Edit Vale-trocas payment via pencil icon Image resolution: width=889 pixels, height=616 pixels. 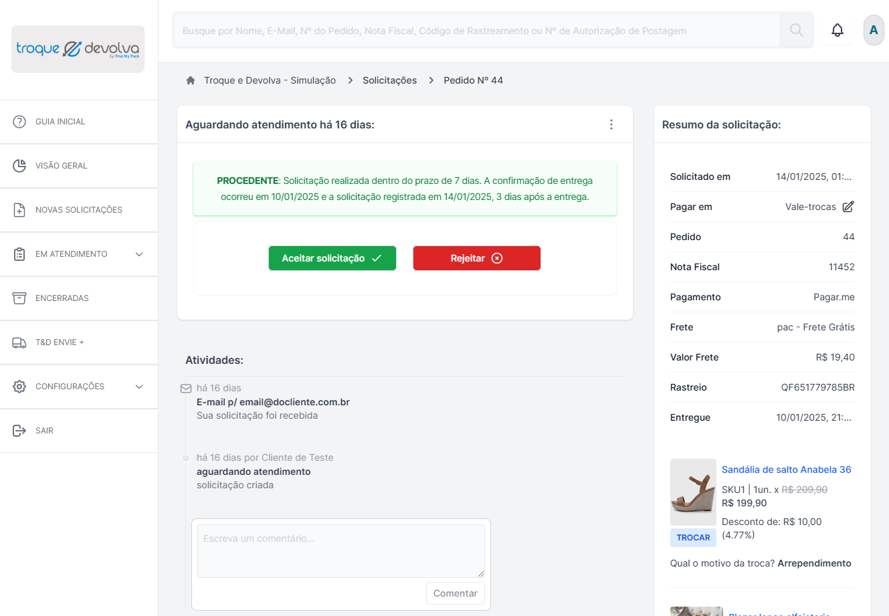click(x=848, y=207)
